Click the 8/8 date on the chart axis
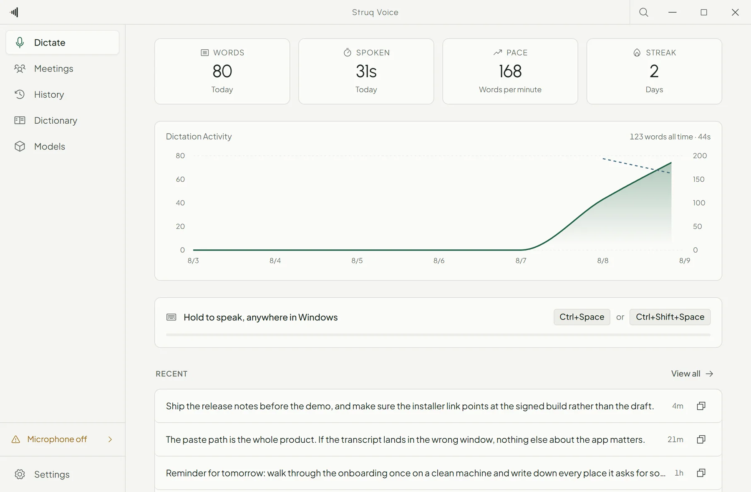 point(603,261)
